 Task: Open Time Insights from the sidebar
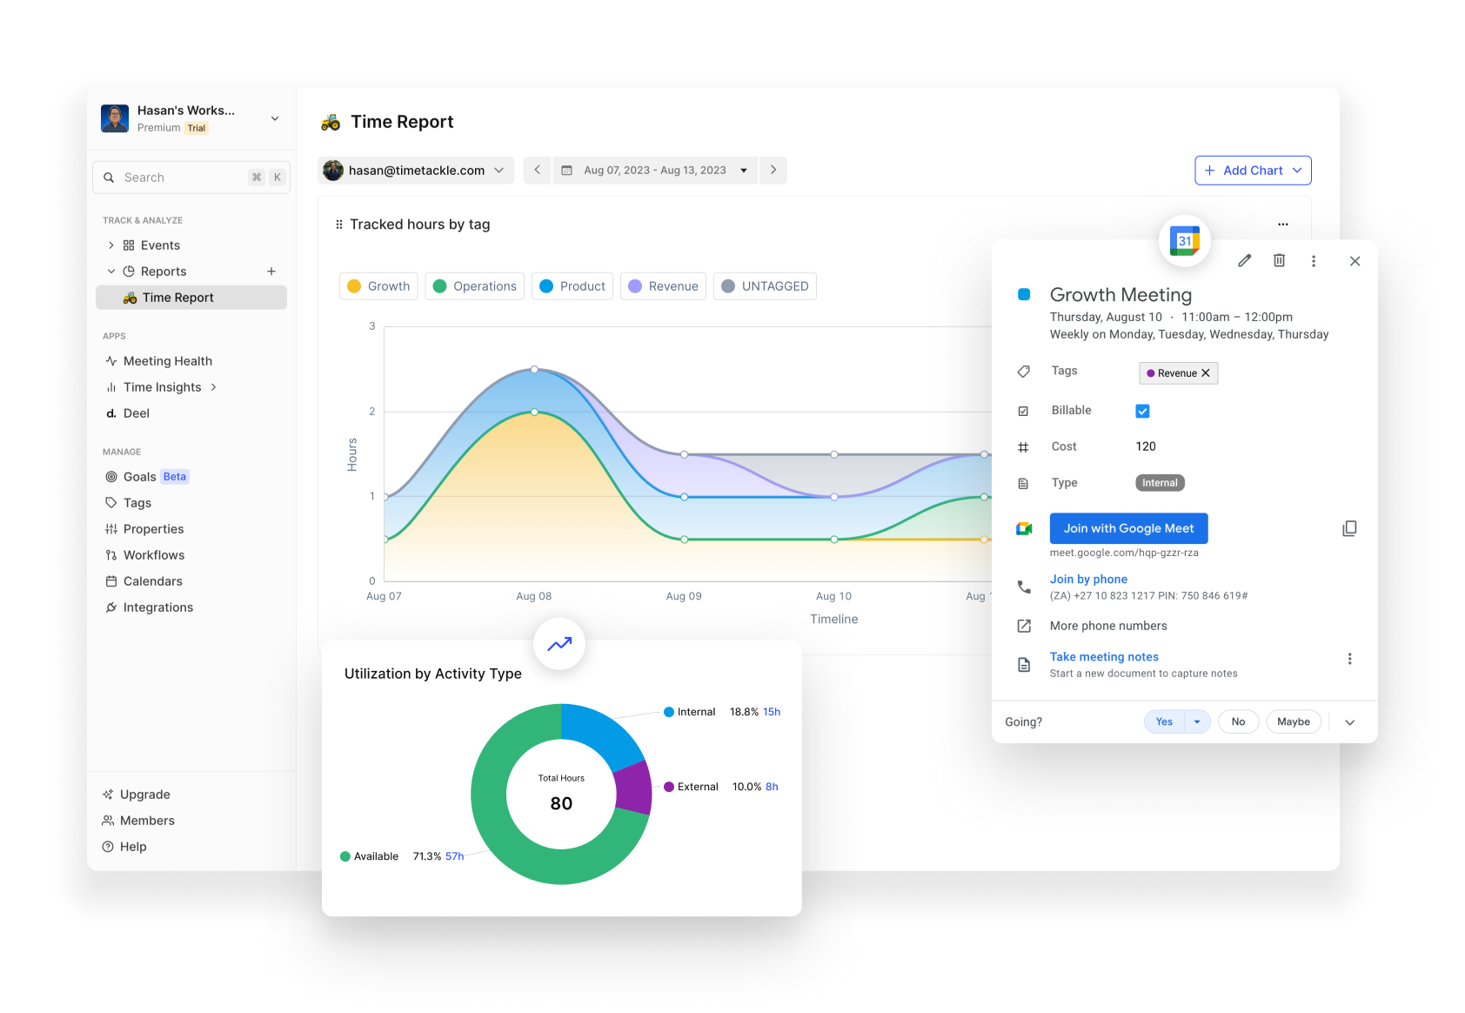tap(162, 386)
